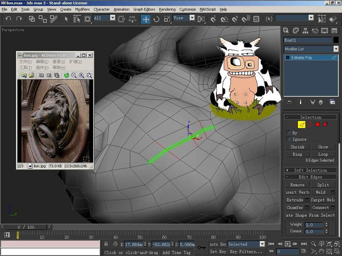The width and height of the screenshot is (342, 256).
Task: Click the Mirror tool icon
Action: click(x=321, y=19)
